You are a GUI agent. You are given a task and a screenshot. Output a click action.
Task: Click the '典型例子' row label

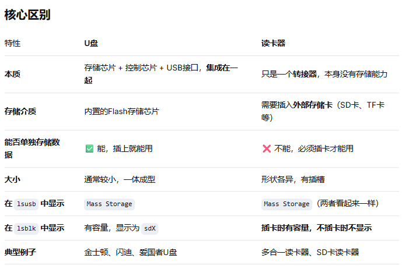coord(20,252)
